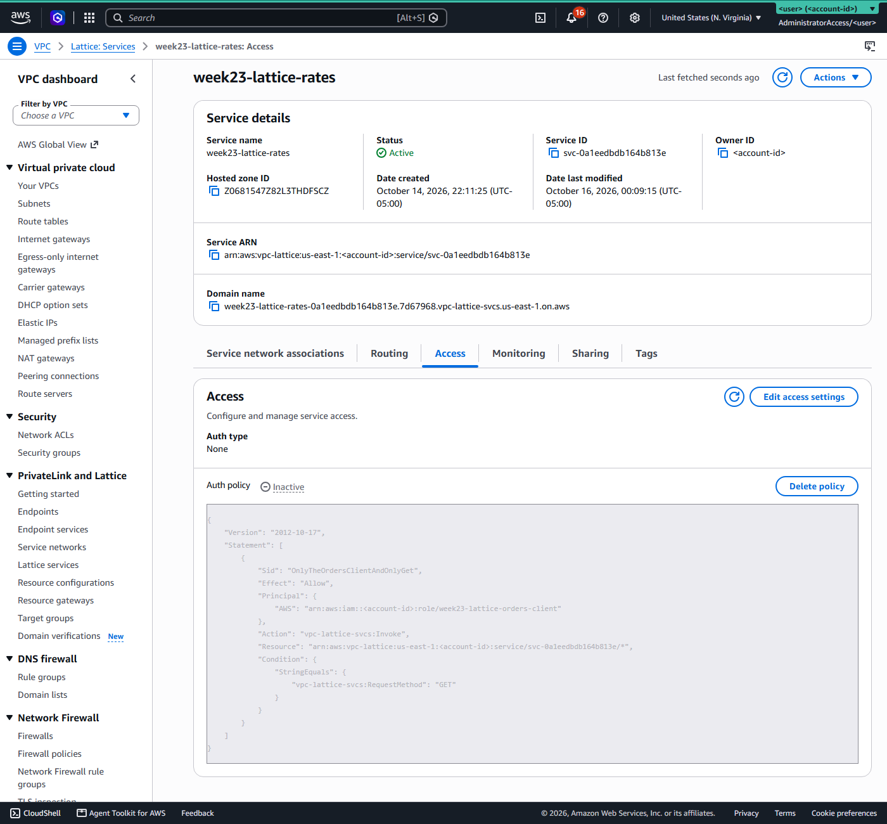887x824 pixels.
Task: Open notifications bell with 16 badge
Action: (x=572, y=17)
